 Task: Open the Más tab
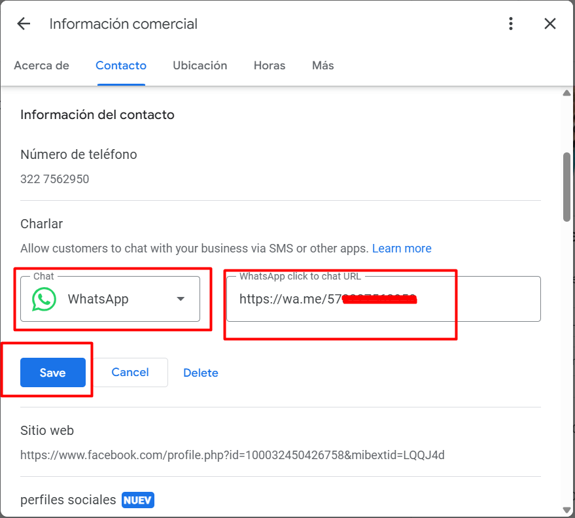(x=322, y=65)
